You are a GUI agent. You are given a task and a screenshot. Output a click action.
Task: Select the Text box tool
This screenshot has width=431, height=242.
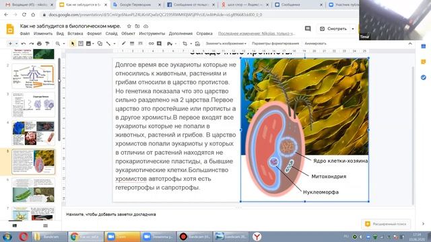(x=81, y=44)
